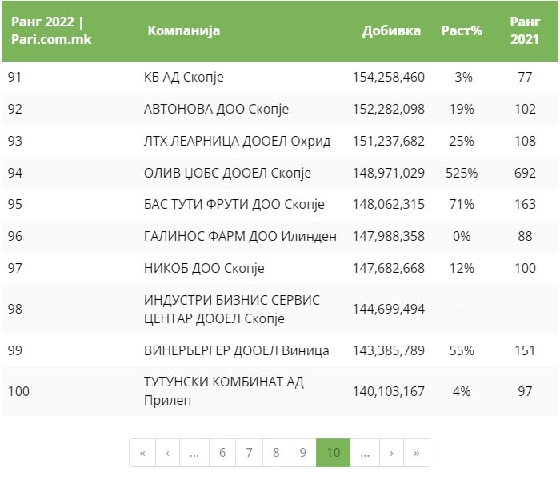Sort by the Добивка column header
Image resolution: width=560 pixels, height=480 pixels.
point(391,31)
